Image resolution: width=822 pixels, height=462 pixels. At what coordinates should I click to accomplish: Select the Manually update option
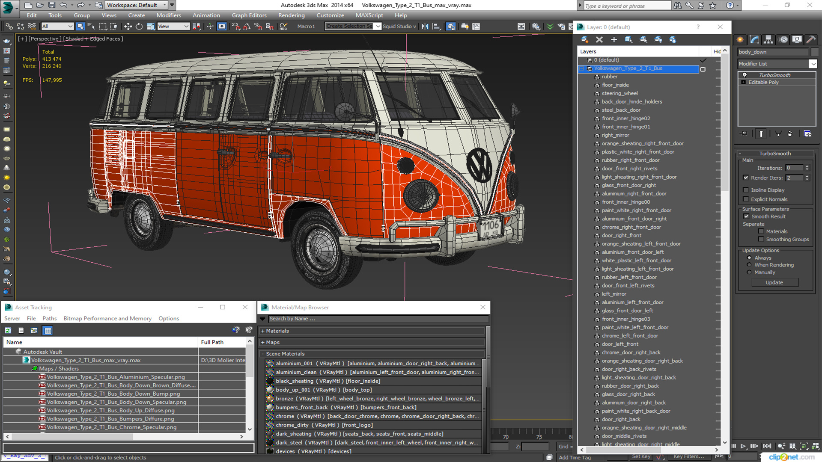(x=749, y=272)
